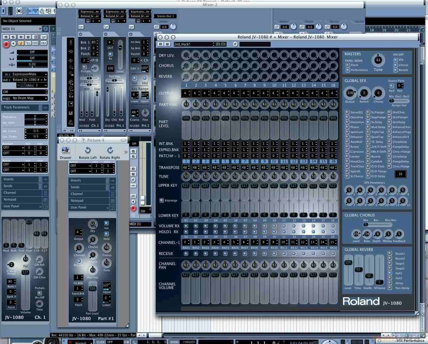
Task: Click the edit 'e' button beside MIDI 01
Action: point(45,29)
